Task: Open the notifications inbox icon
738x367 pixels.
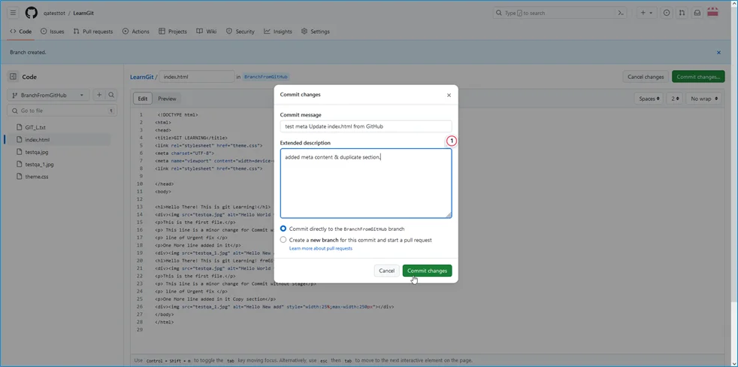Action: 697,13
